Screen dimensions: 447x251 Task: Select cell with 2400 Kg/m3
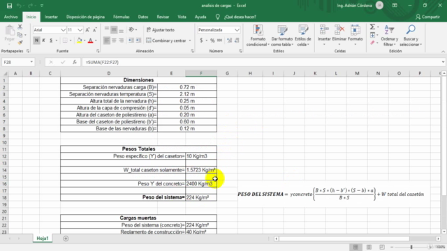201,184
